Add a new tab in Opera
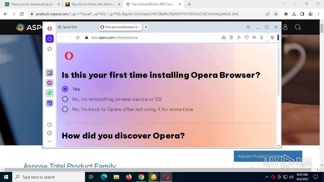This screenshot has height=182, width=324. pyautogui.click(x=146, y=27)
